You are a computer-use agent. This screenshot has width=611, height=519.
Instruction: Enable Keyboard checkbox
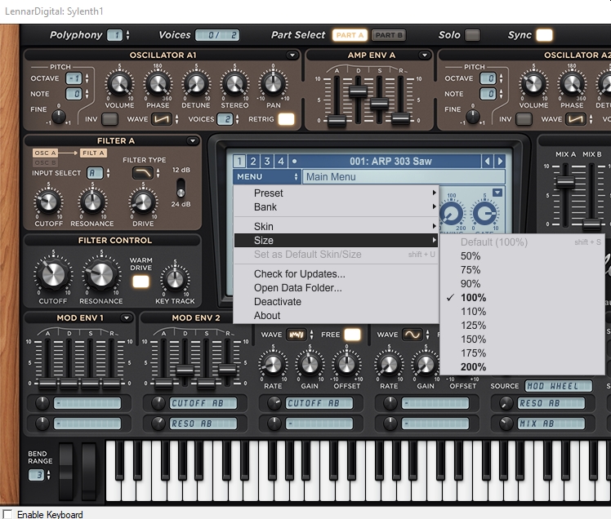click(x=7, y=514)
